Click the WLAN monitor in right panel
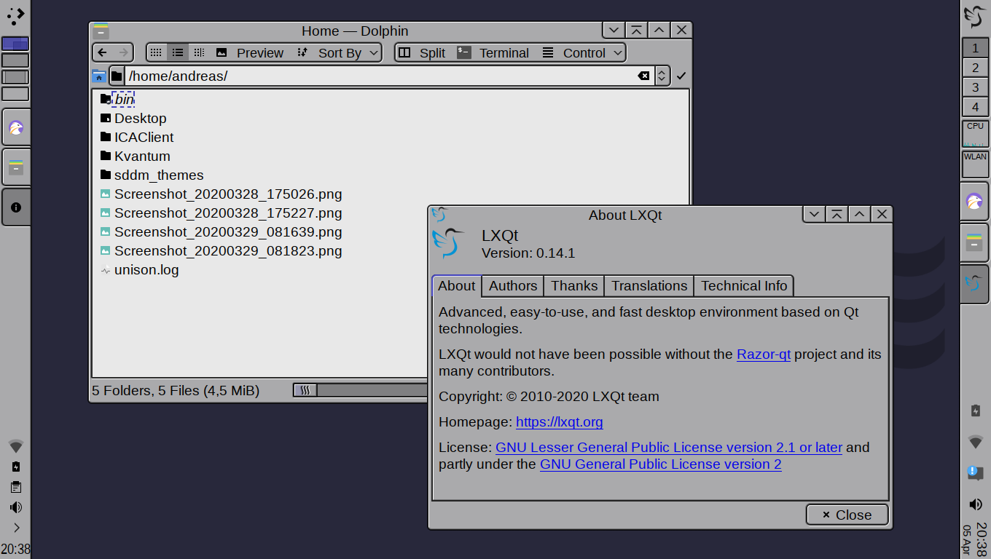This screenshot has height=559, width=991. click(975, 164)
